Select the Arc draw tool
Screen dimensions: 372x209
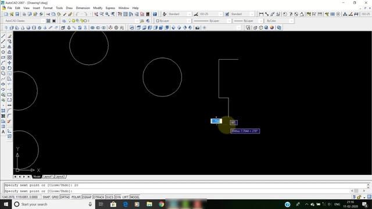point(3,63)
